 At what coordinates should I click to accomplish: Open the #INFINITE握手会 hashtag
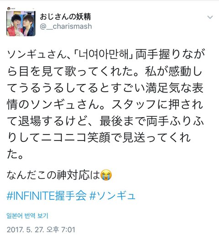click(x=47, y=196)
